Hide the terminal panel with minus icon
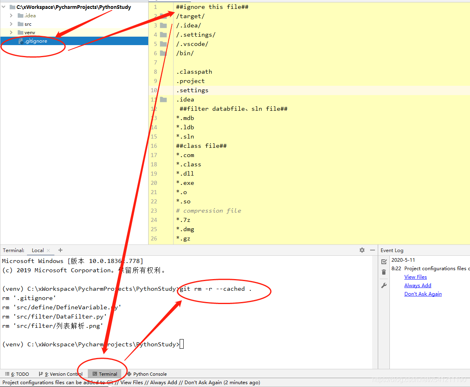This screenshot has height=387, width=470. 373,250
